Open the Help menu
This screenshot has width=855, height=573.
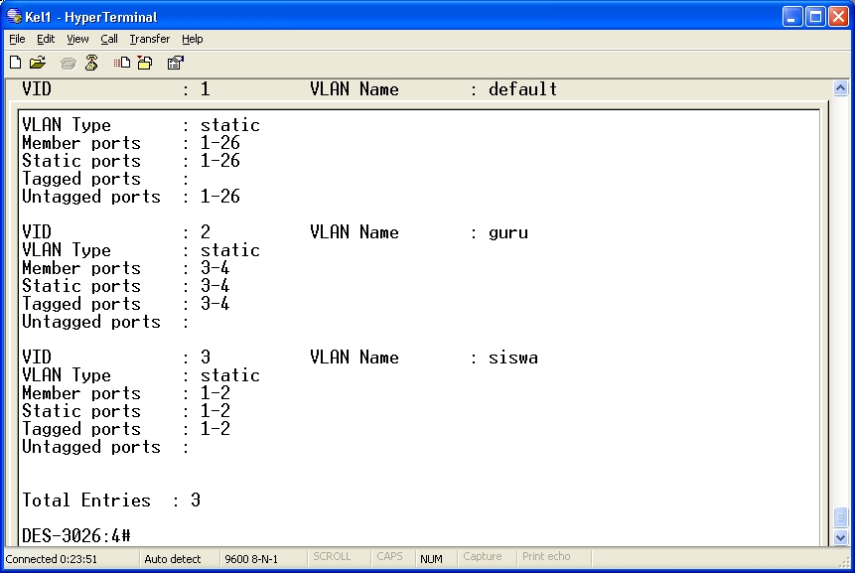tap(192, 39)
